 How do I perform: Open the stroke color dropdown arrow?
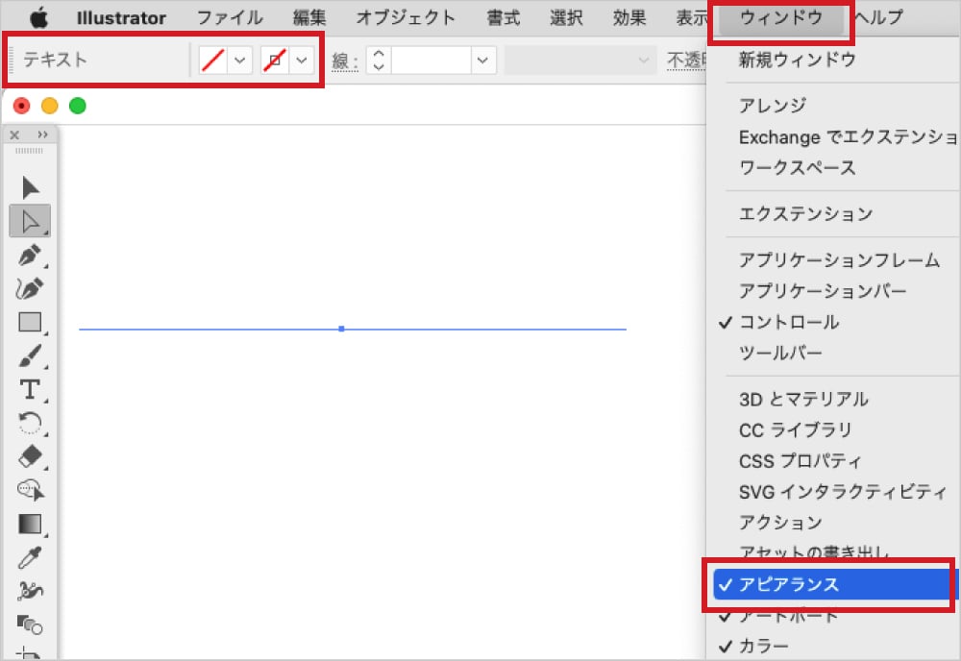(x=303, y=60)
